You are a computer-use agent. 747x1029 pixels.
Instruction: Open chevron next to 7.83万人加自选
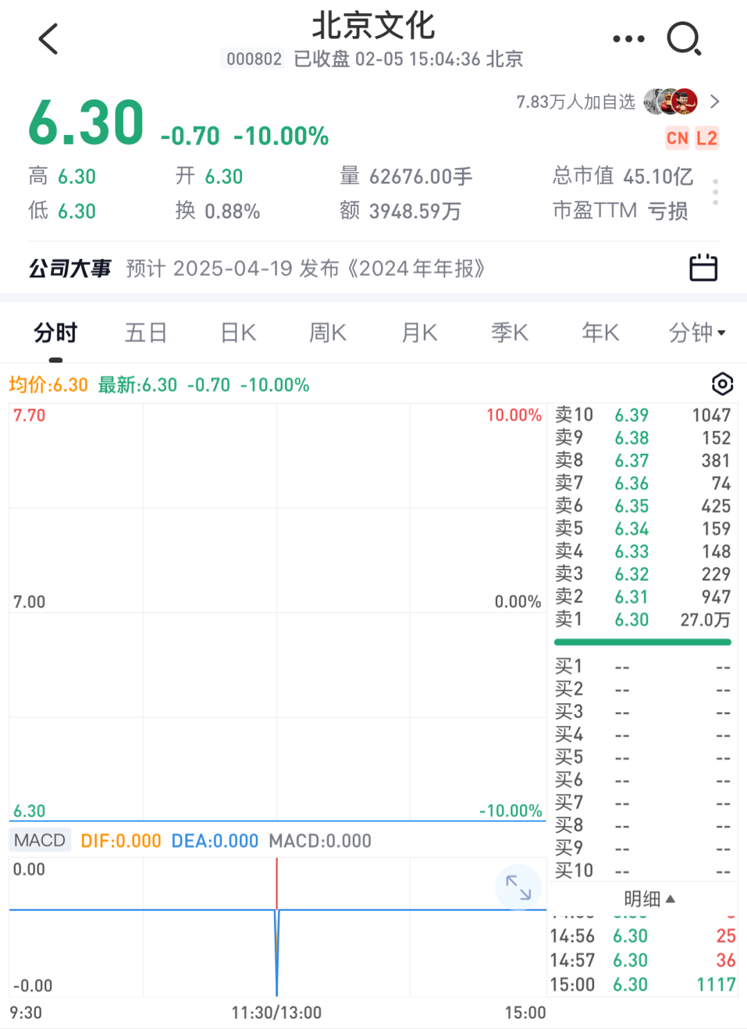(x=714, y=102)
